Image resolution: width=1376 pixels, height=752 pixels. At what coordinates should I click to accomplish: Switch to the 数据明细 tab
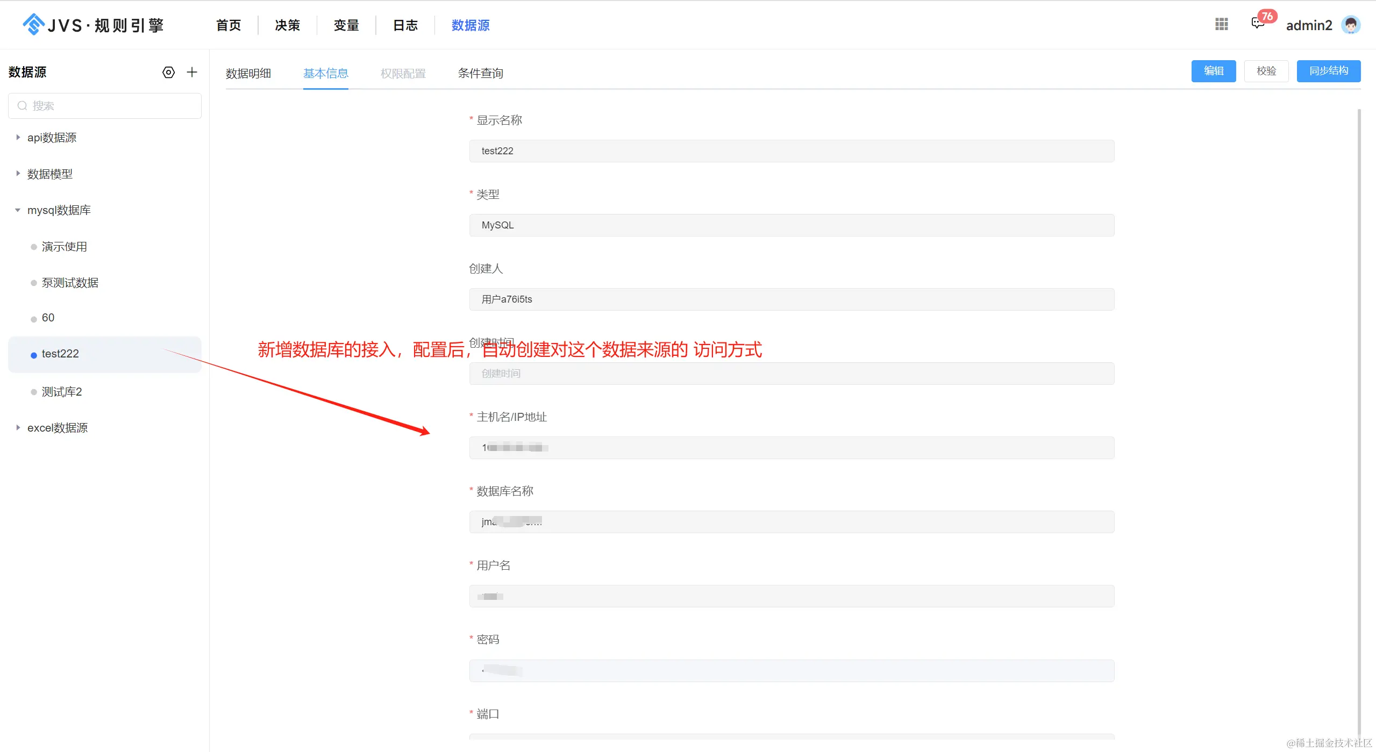(248, 74)
